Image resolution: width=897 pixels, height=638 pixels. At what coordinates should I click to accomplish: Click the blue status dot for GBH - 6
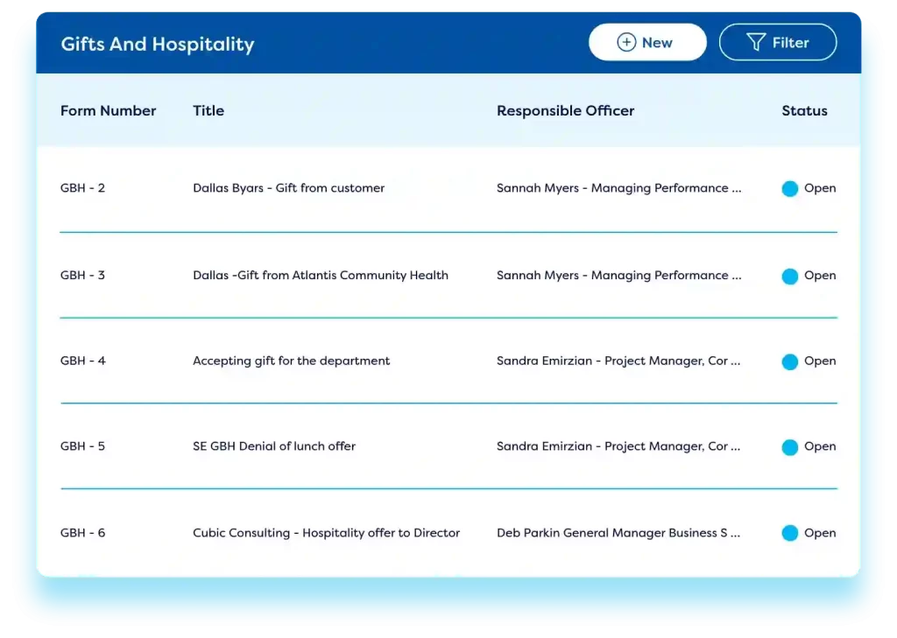[790, 533]
